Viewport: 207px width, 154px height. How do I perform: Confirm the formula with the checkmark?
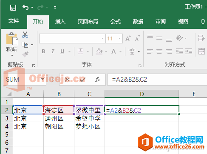82,80
